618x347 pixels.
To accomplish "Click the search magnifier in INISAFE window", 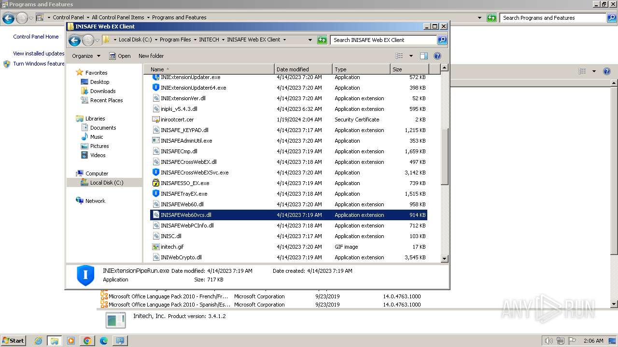I will [442, 40].
